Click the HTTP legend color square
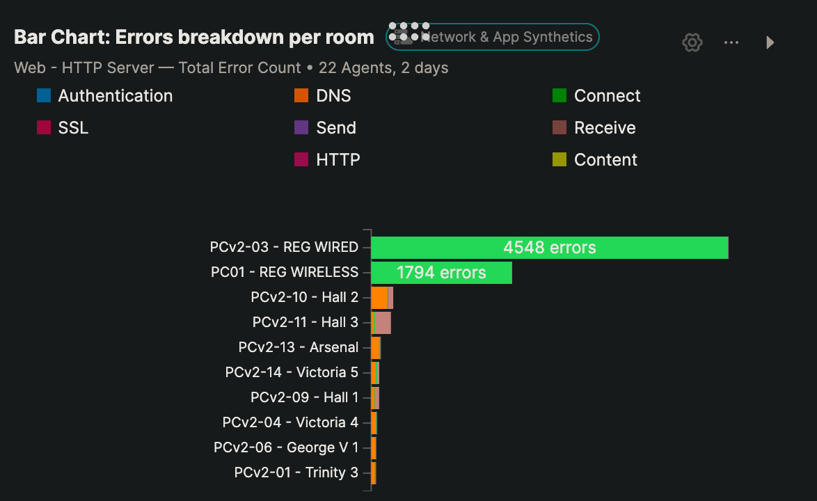The image size is (817, 501). click(301, 160)
